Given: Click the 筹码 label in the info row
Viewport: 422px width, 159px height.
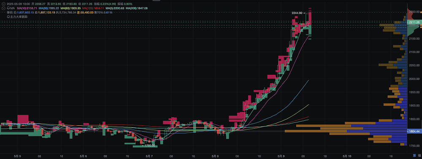Looking at the screenshot, I should point(10,13).
